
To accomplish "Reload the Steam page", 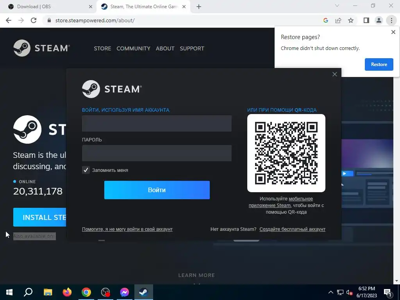I will [34, 20].
